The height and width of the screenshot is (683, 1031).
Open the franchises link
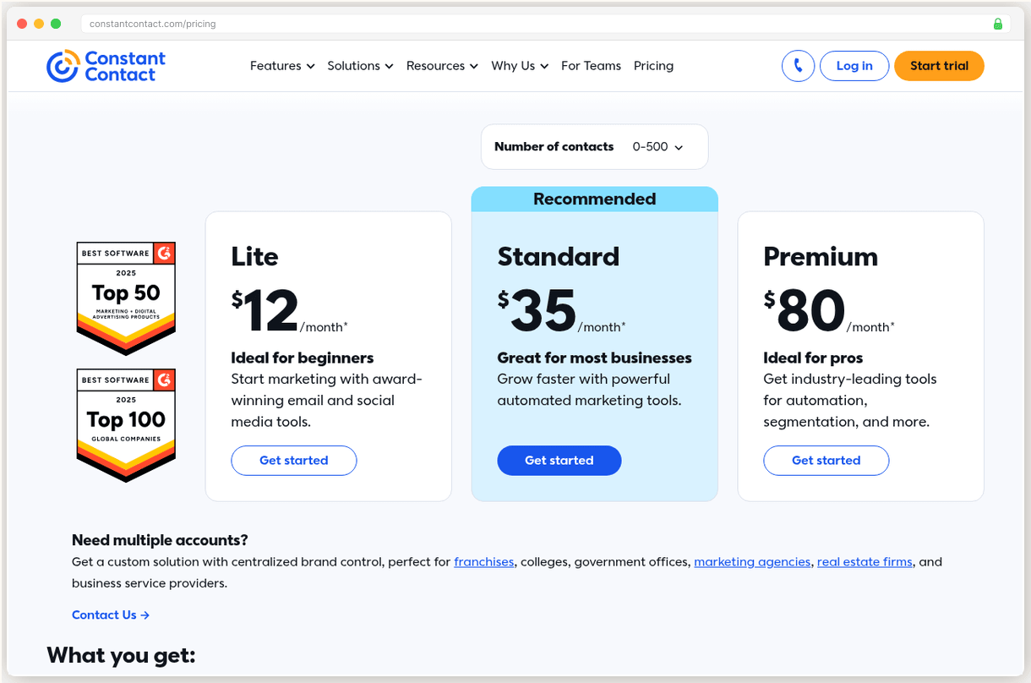point(483,561)
